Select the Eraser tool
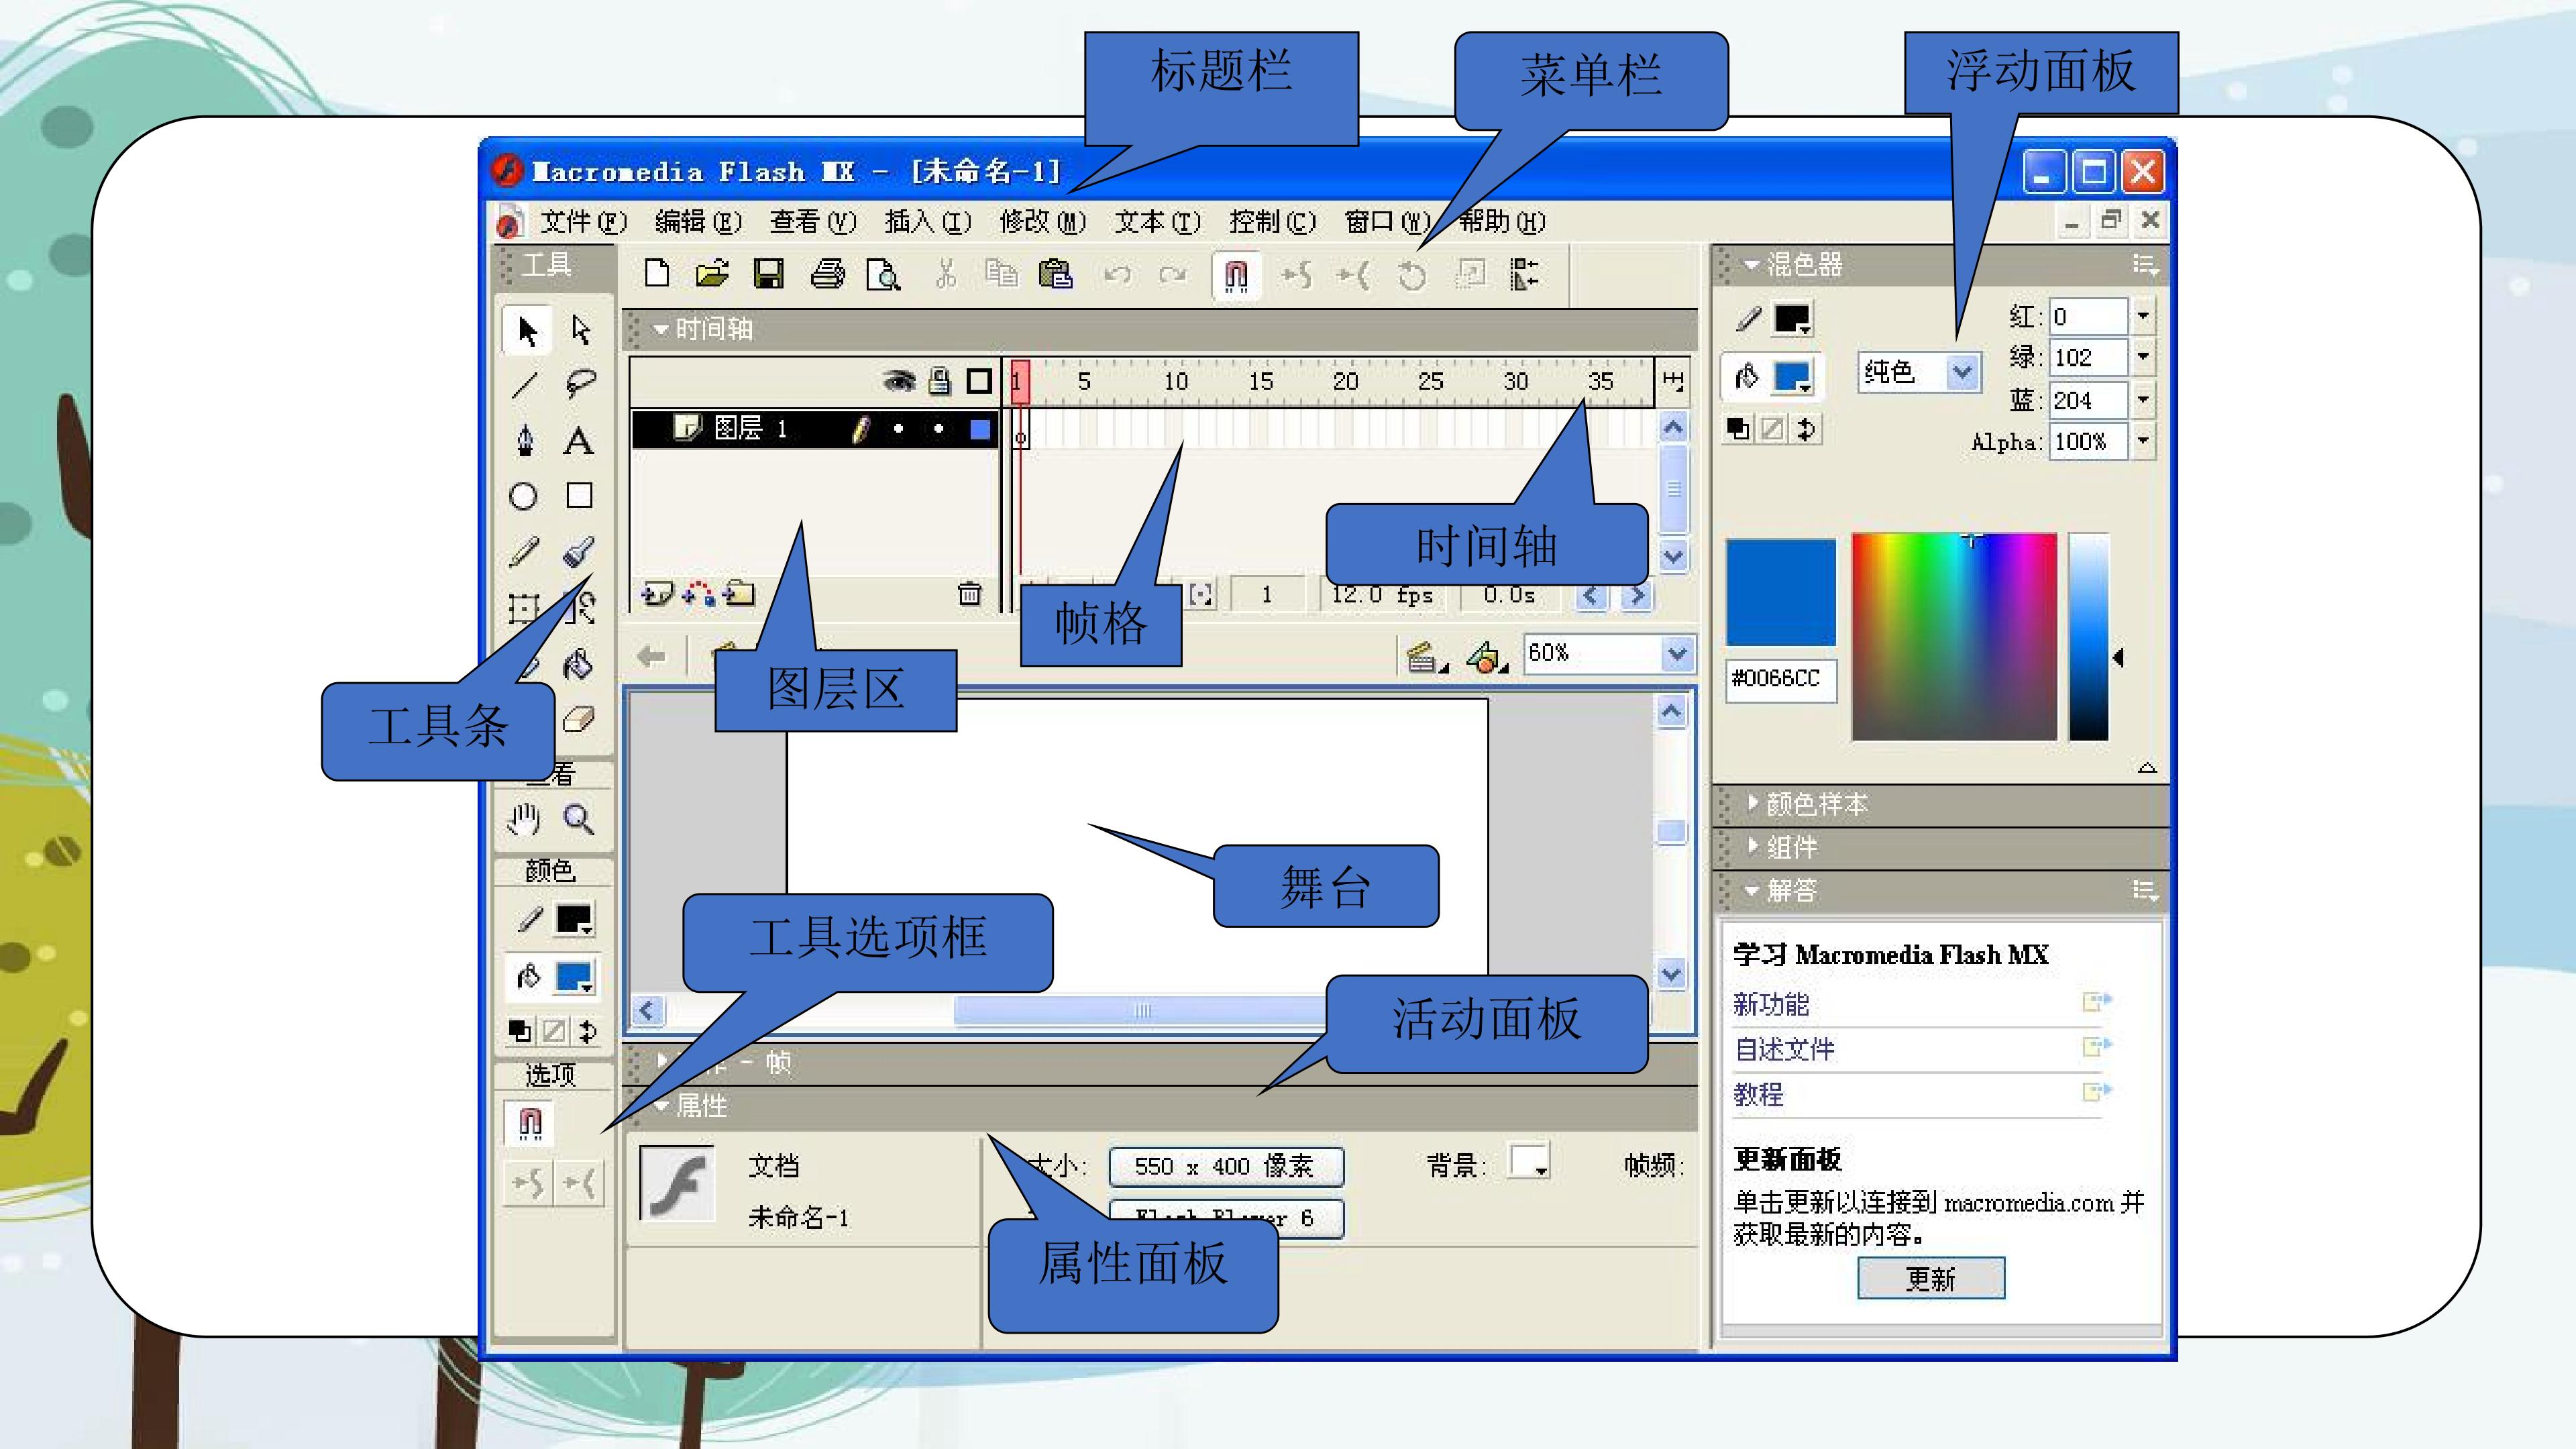The image size is (2576, 1449). [x=579, y=719]
